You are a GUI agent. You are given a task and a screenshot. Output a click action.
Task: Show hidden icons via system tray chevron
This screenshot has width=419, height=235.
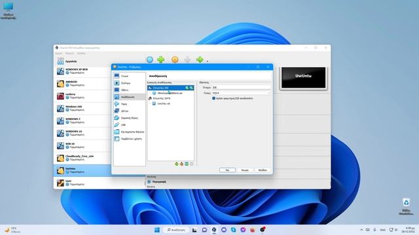pyautogui.click(x=361, y=230)
